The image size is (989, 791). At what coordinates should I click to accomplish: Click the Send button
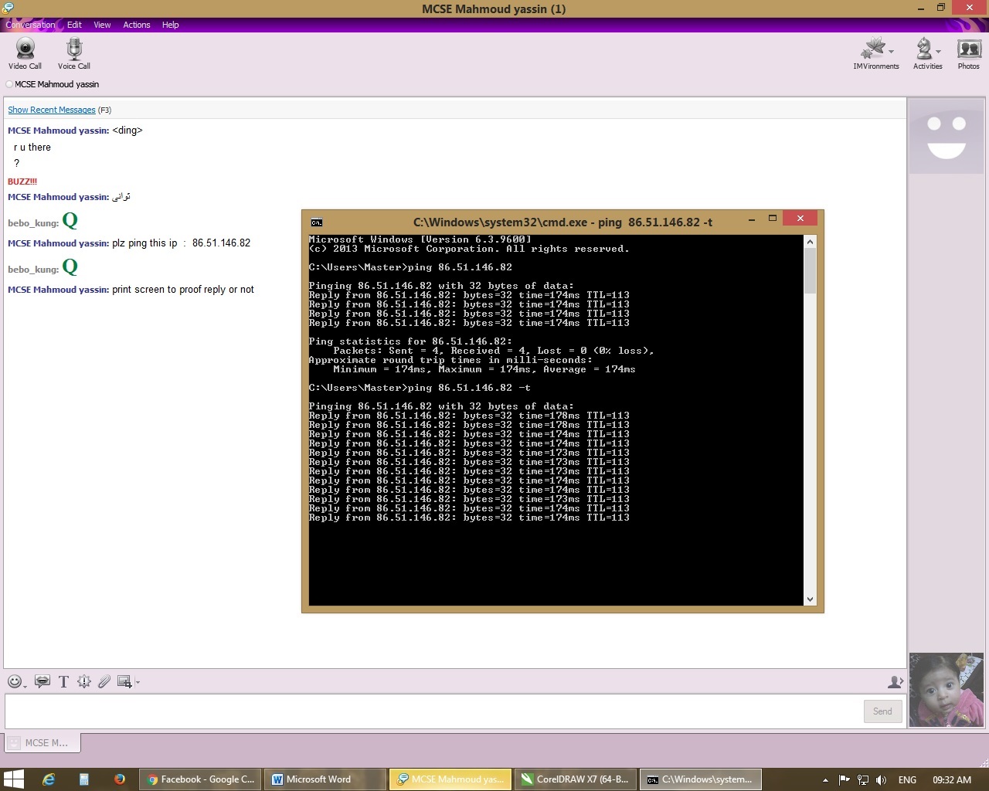pos(882,711)
